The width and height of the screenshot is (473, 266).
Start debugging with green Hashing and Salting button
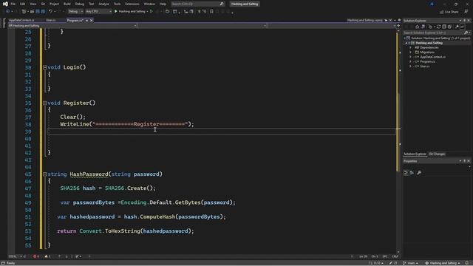[x=130, y=12]
